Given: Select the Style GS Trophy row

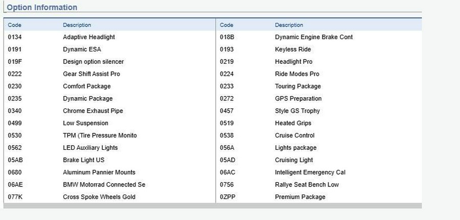Looking at the screenshot, I should pos(319,111).
